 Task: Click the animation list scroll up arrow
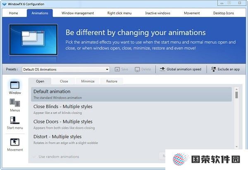[x=236, y=90]
